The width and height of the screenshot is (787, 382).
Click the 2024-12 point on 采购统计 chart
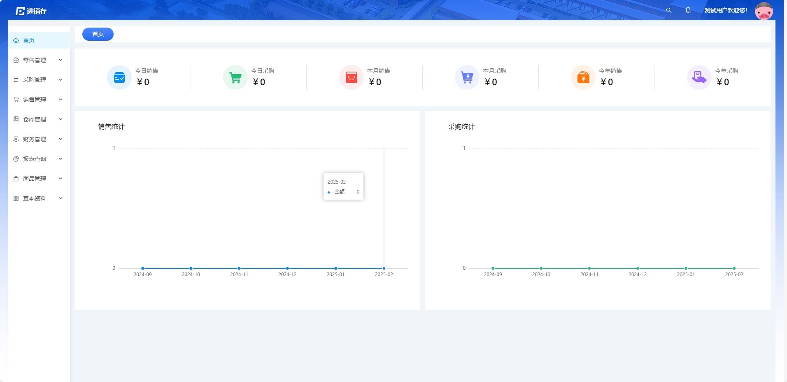[638, 268]
